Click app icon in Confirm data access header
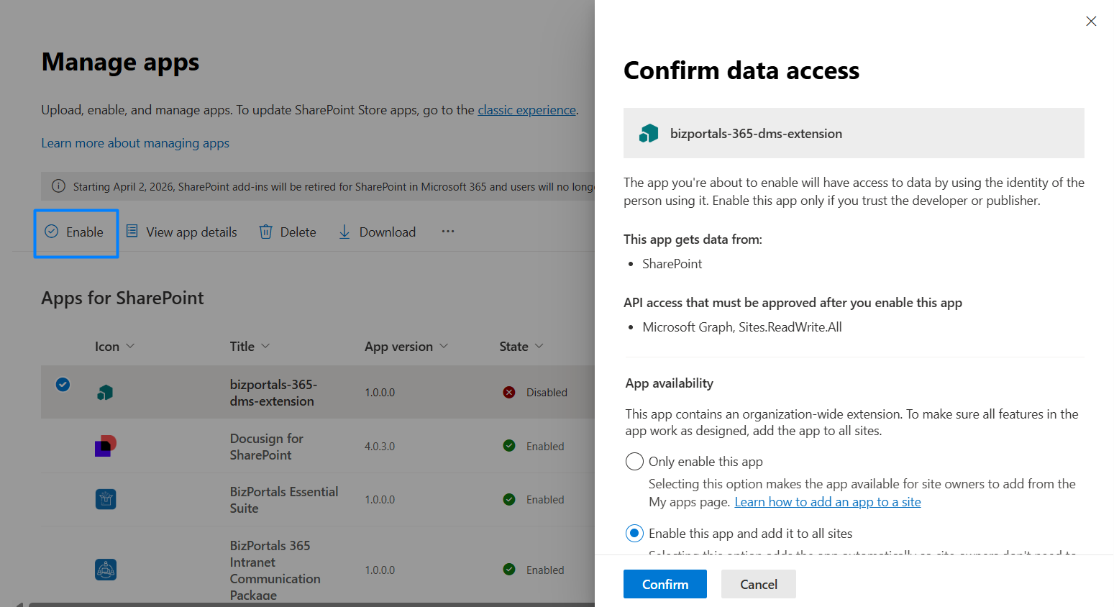This screenshot has height=607, width=1114. point(649,133)
